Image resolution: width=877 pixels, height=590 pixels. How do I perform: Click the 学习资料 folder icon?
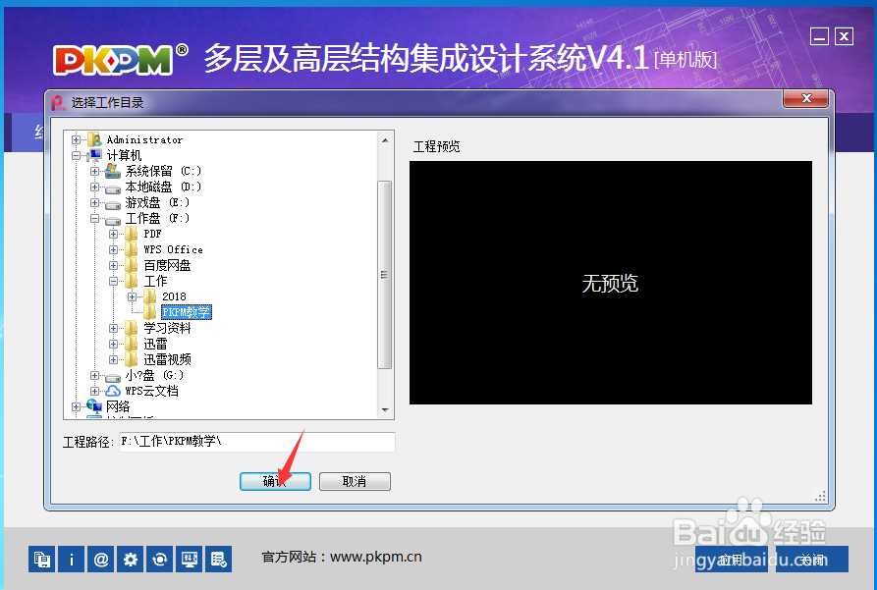tap(132, 327)
